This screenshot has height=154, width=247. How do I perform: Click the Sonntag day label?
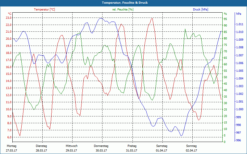point(191,146)
